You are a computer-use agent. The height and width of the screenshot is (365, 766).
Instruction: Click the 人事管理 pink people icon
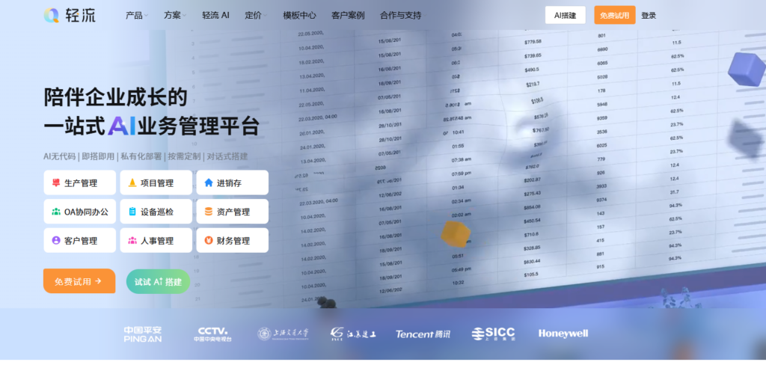click(x=132, y=240)
